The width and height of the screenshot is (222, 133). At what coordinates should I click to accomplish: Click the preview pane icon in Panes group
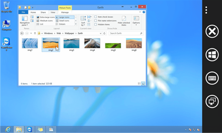click(x=32, y=17)
